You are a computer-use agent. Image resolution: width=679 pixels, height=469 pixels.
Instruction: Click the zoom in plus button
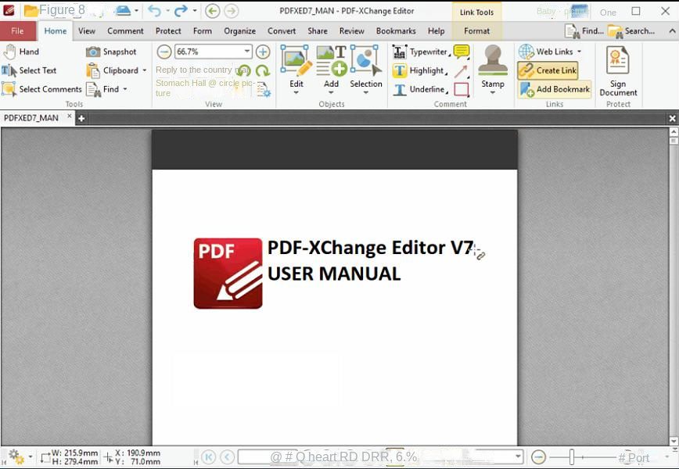click(263, 52)
